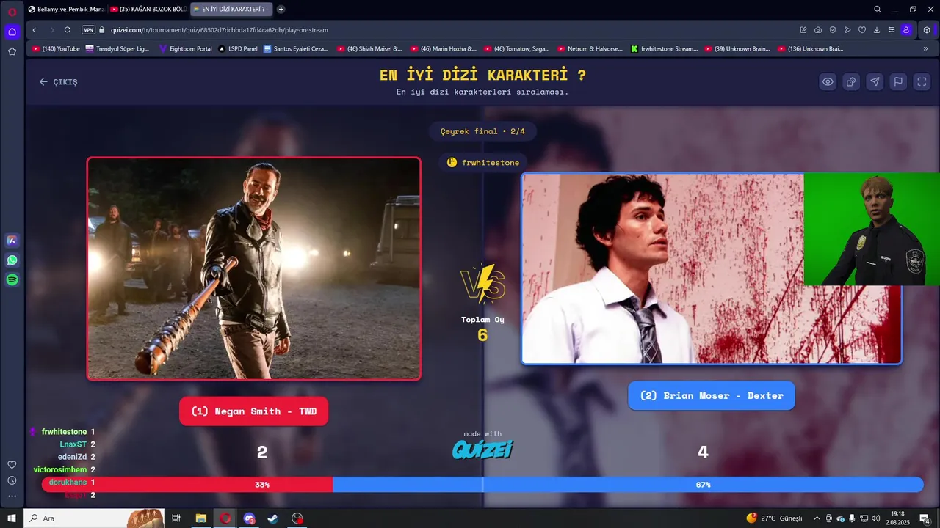
Task: Open the notification center icon
Action: pyautogui.click(x=925, y=518)
